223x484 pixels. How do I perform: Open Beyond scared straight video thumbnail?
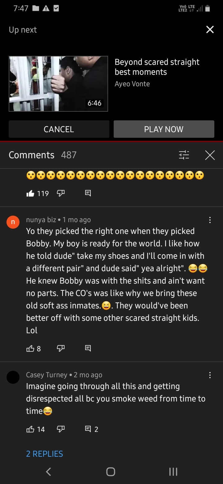(x=58, y=83)
